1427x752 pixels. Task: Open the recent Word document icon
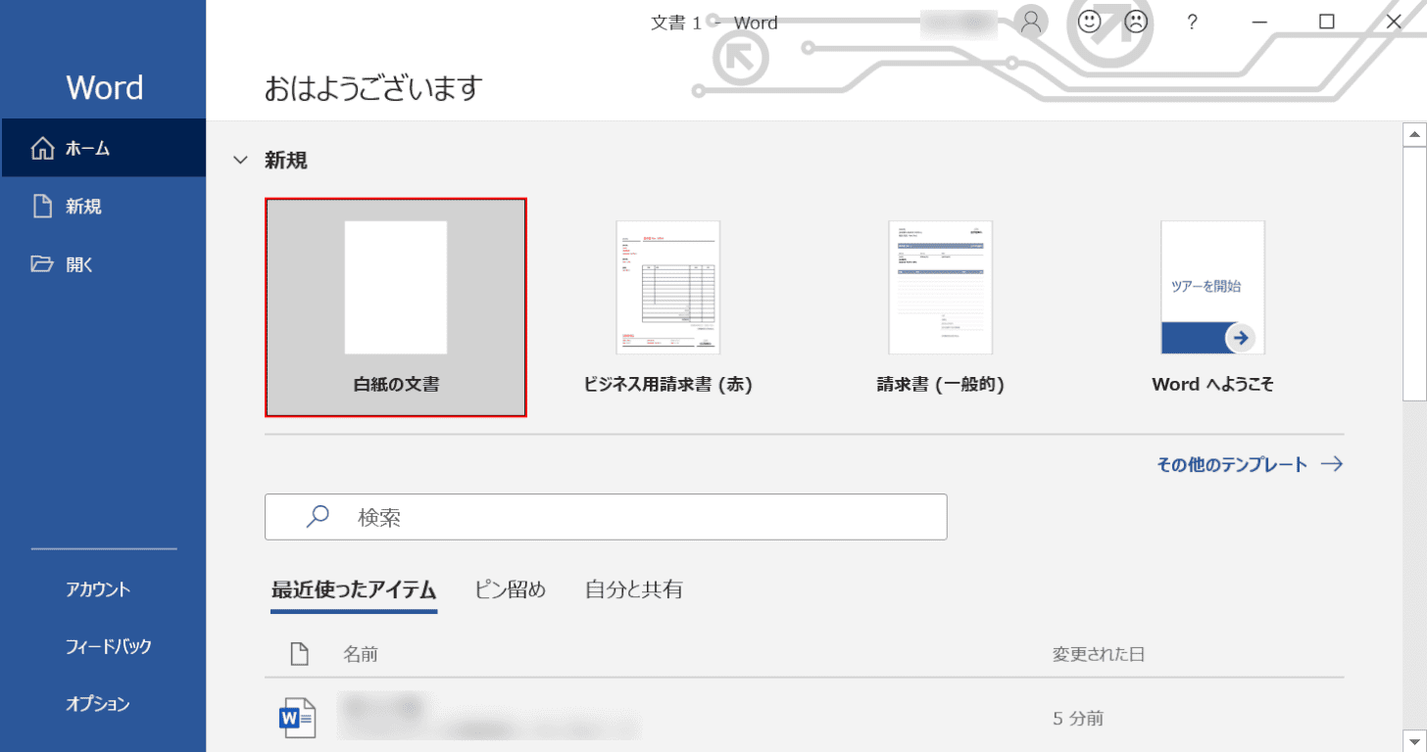pos(298,718)
